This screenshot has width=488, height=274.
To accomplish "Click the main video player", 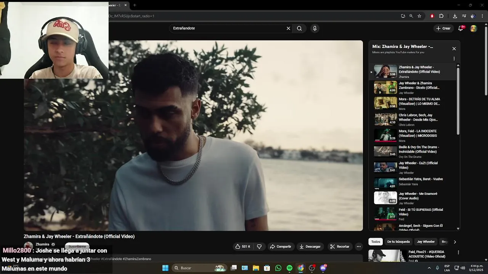I will (193, 135).
